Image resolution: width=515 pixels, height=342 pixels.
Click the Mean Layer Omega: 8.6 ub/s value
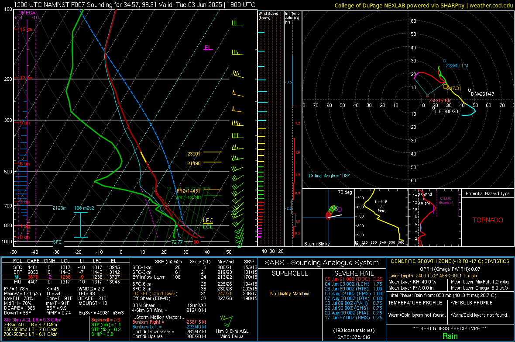(480, 288)
